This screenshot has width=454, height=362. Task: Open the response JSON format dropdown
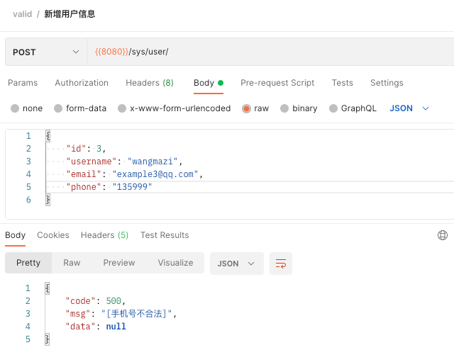(x=236, y=264)
